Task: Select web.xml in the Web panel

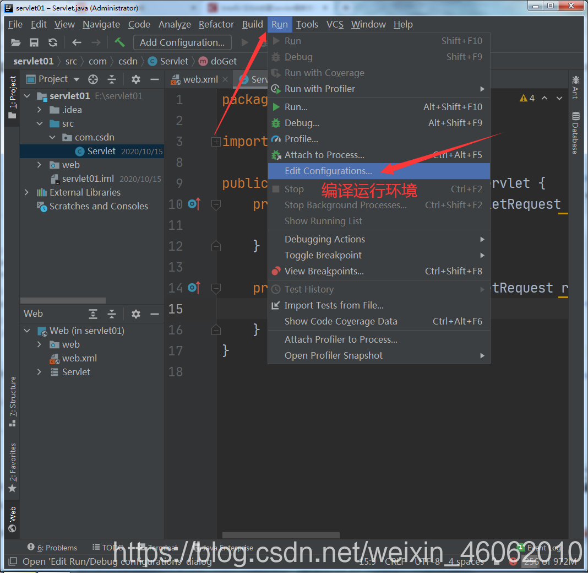Action: [79, 358]
